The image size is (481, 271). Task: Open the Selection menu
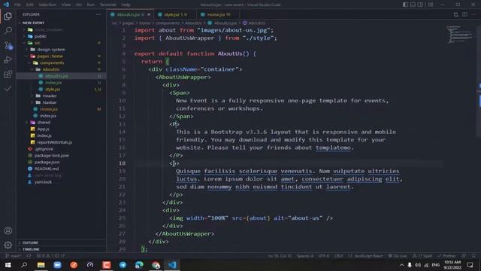click(x=47, y=5)
